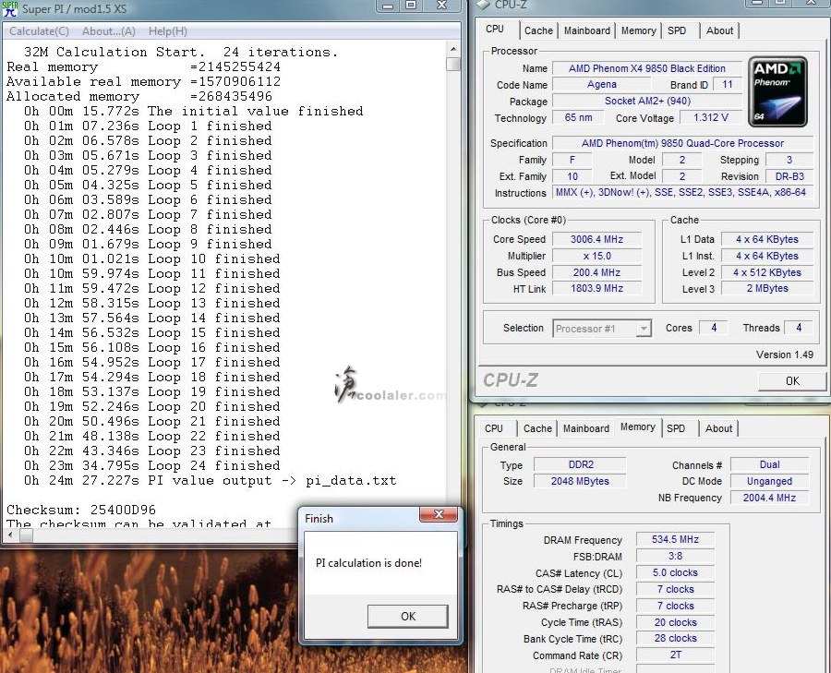Click the Level 3 cache value 2 MBytes

coord(767,289)
